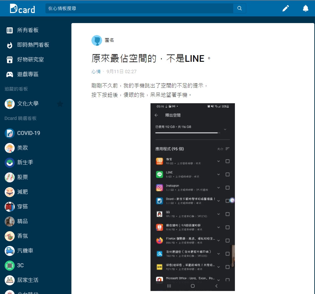Expand the 淘宝 row chevron
The width and height of the screenshot is (315, 294).
218,161
